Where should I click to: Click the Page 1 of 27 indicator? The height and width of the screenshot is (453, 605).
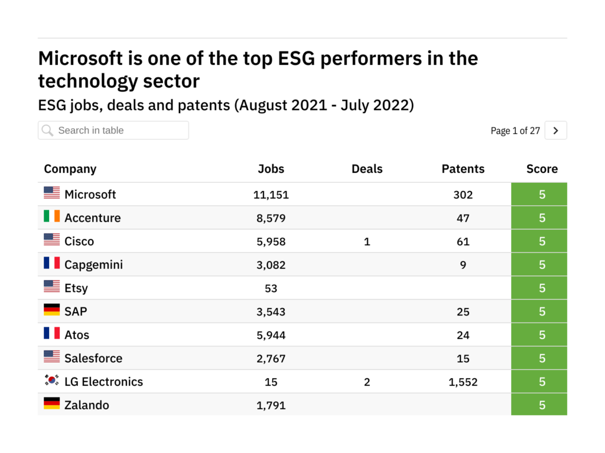coord(515,131)
